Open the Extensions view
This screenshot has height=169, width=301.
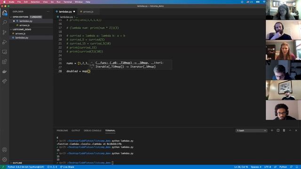(x=4, y=61)
